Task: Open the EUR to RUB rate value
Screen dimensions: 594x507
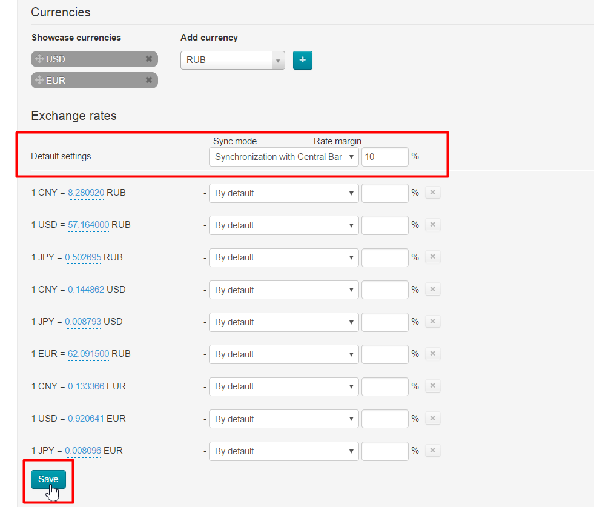Action: point(88,354)
